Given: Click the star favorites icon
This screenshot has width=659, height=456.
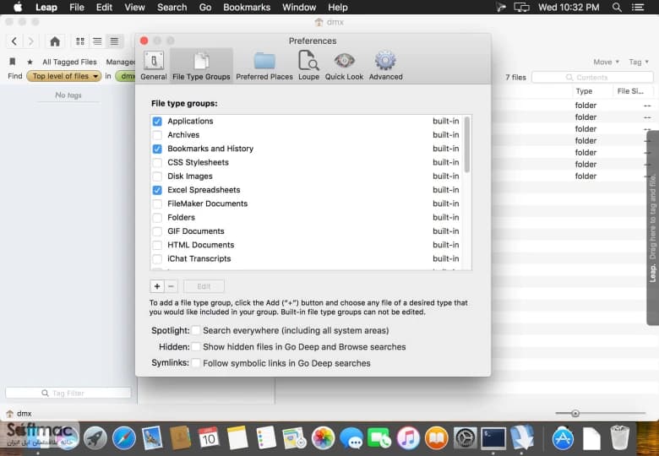Looking at the screenshot, I should (x=30, y=62).
